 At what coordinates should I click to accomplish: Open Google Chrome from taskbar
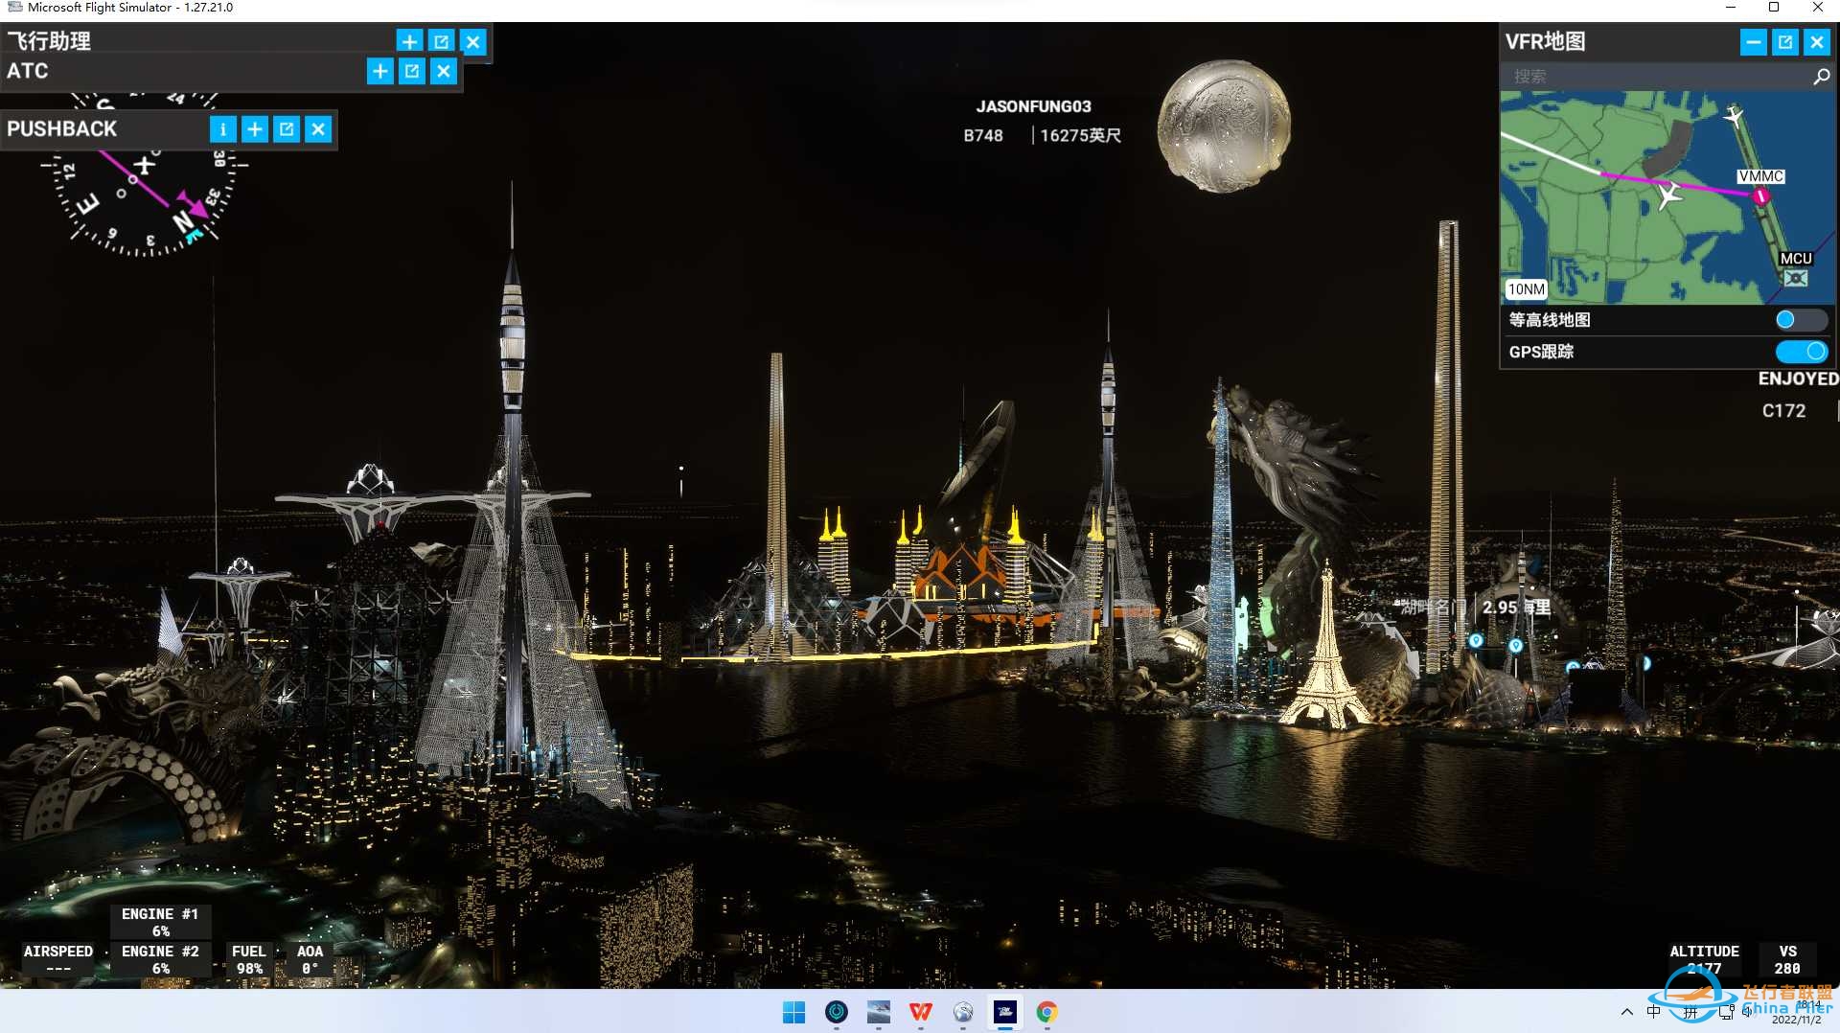click(1047, 1012)
